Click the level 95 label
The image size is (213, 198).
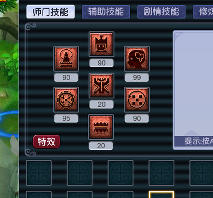click(x=66, y=118)
